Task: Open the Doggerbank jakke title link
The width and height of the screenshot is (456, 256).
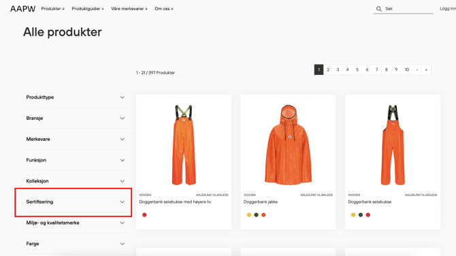Action: tap(261, 202)
